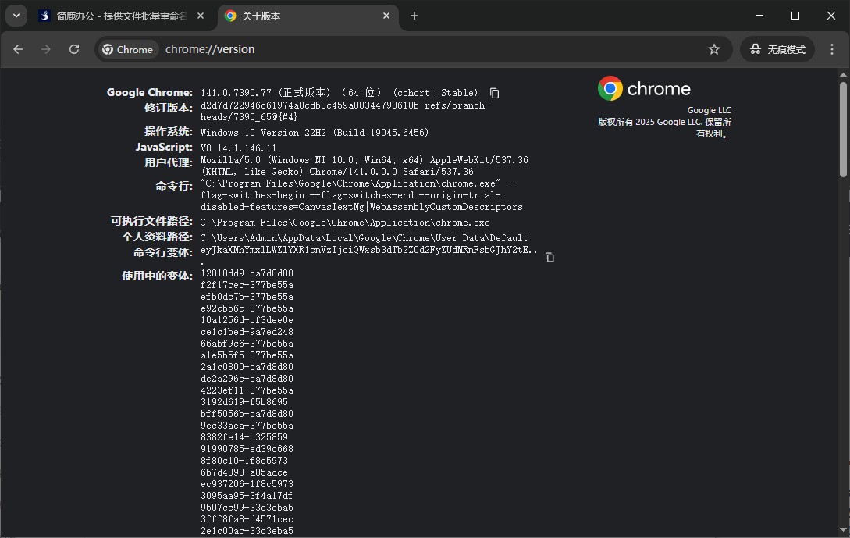Click the scrollbar up arrow
This screenshot has width=850, height=538.
click(x=843, y=75)
